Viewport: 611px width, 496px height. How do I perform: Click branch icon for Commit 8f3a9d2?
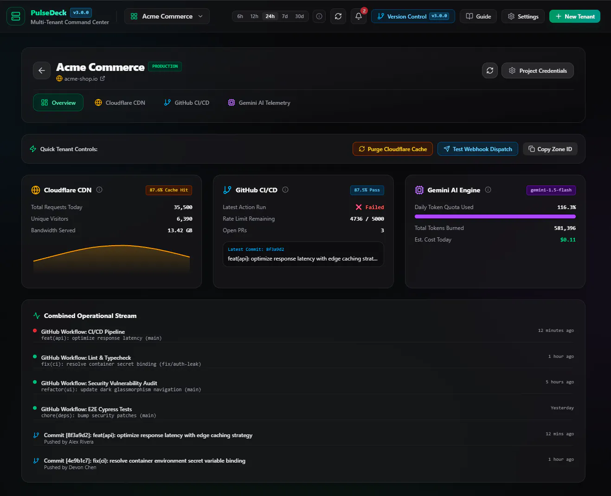[36, 435]
